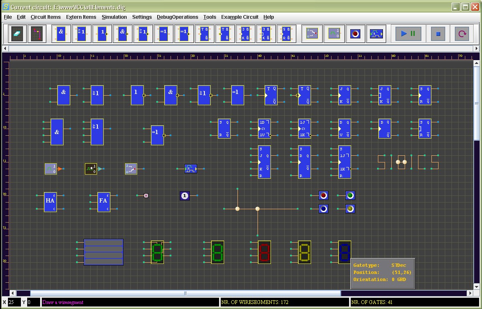Open the File menu

[x=8, y=17]
